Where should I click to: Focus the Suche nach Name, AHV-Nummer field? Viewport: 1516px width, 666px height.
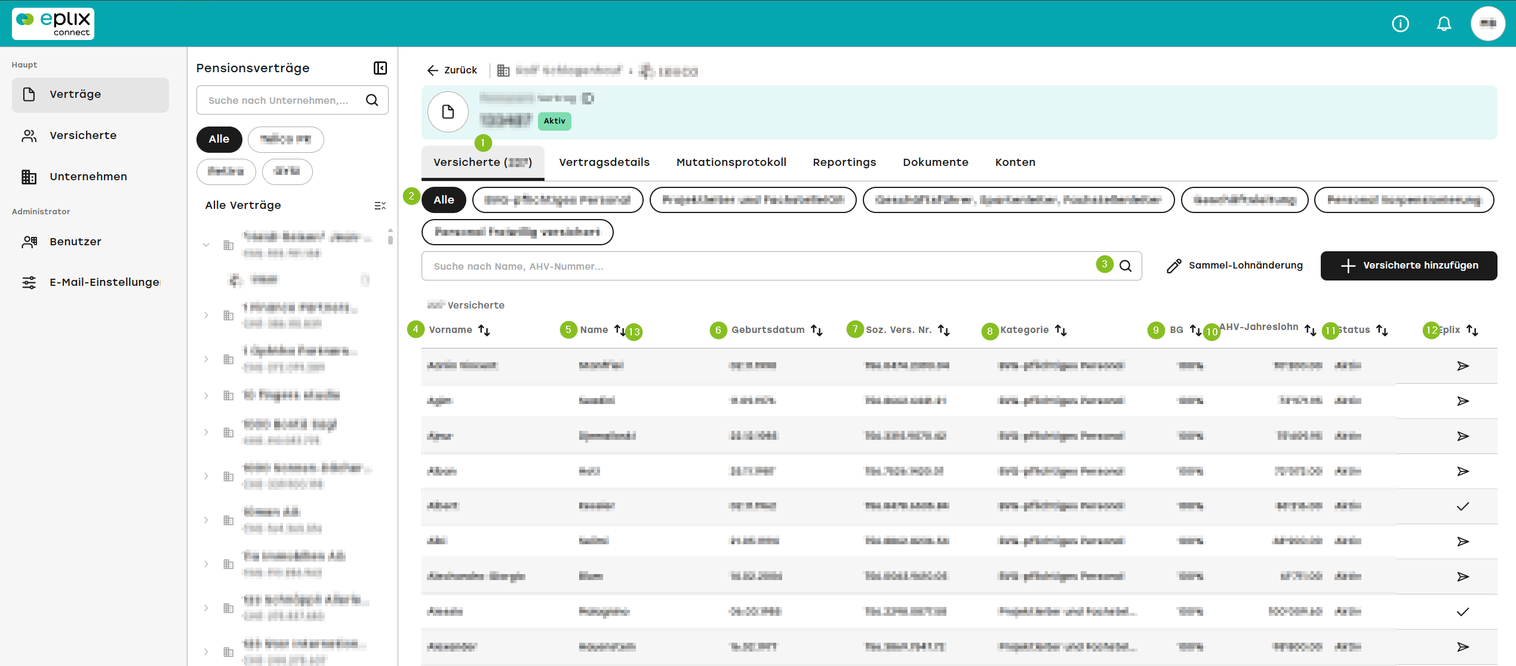coord(781,266)
